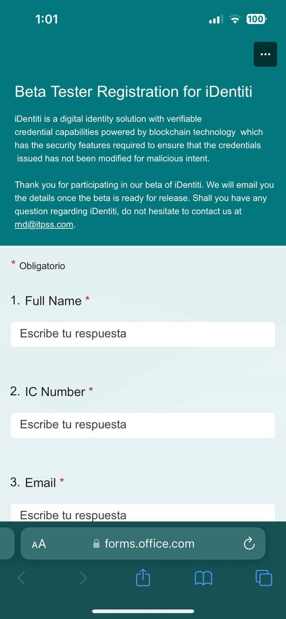
Task: Focus the Email answer field
Action: (143, 513)
